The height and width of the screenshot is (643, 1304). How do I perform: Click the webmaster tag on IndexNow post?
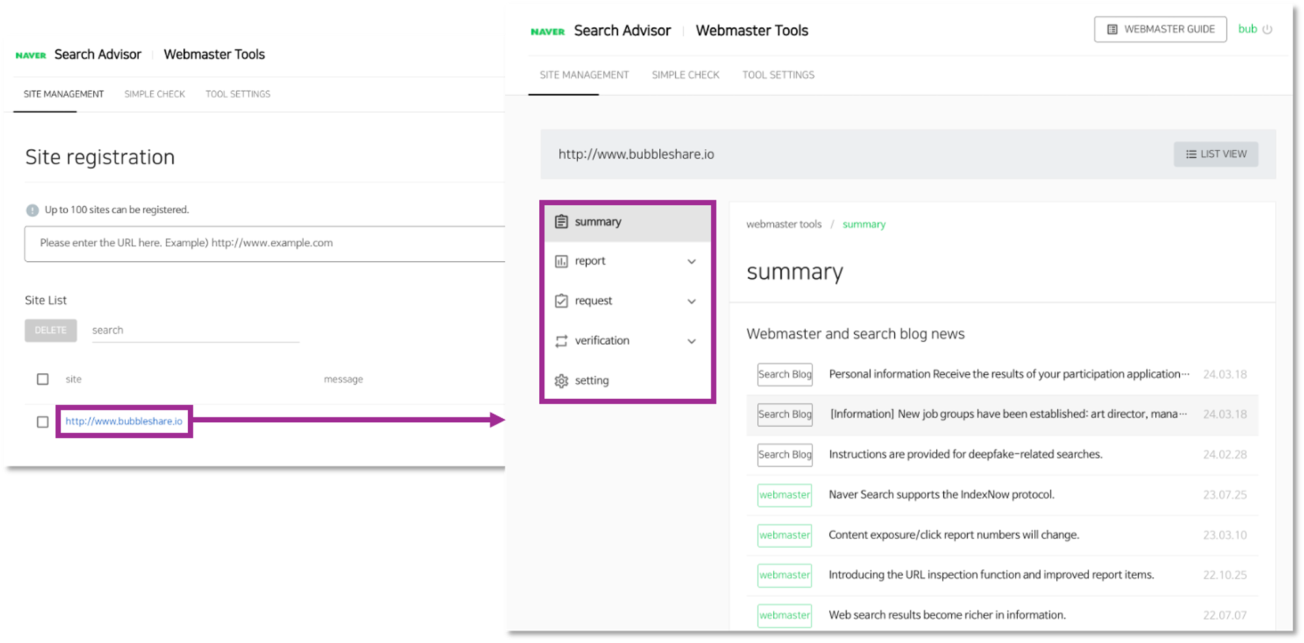click(x=784, y=494)
